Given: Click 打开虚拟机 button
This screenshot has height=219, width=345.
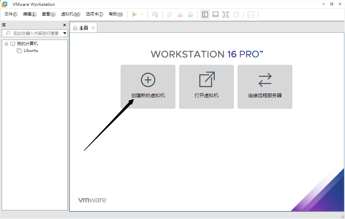Looking at the screenshot, I should [x=207, y=87].
